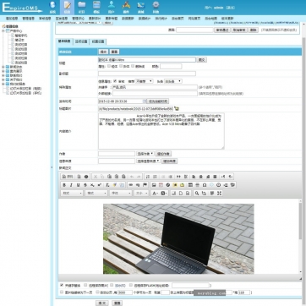
Task: Switch to the 选项设置 tab
Action: [x=81, y=41]
